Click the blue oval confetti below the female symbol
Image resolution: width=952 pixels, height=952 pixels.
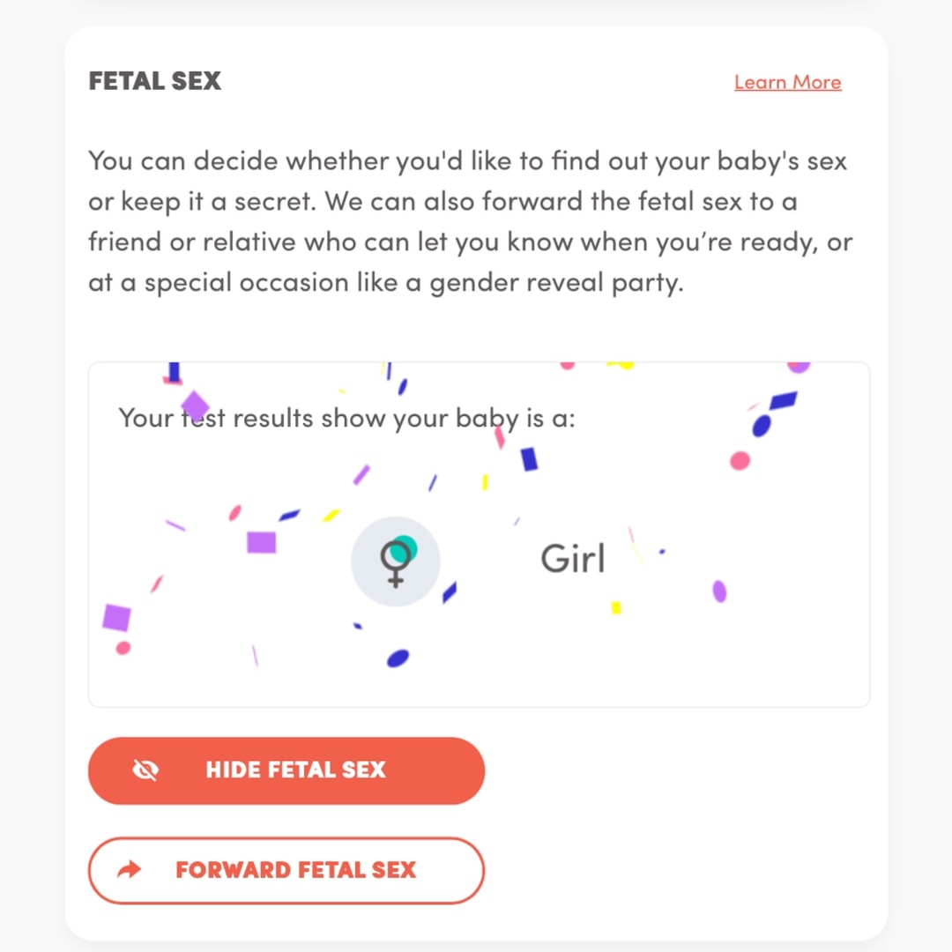click(398, 658)
